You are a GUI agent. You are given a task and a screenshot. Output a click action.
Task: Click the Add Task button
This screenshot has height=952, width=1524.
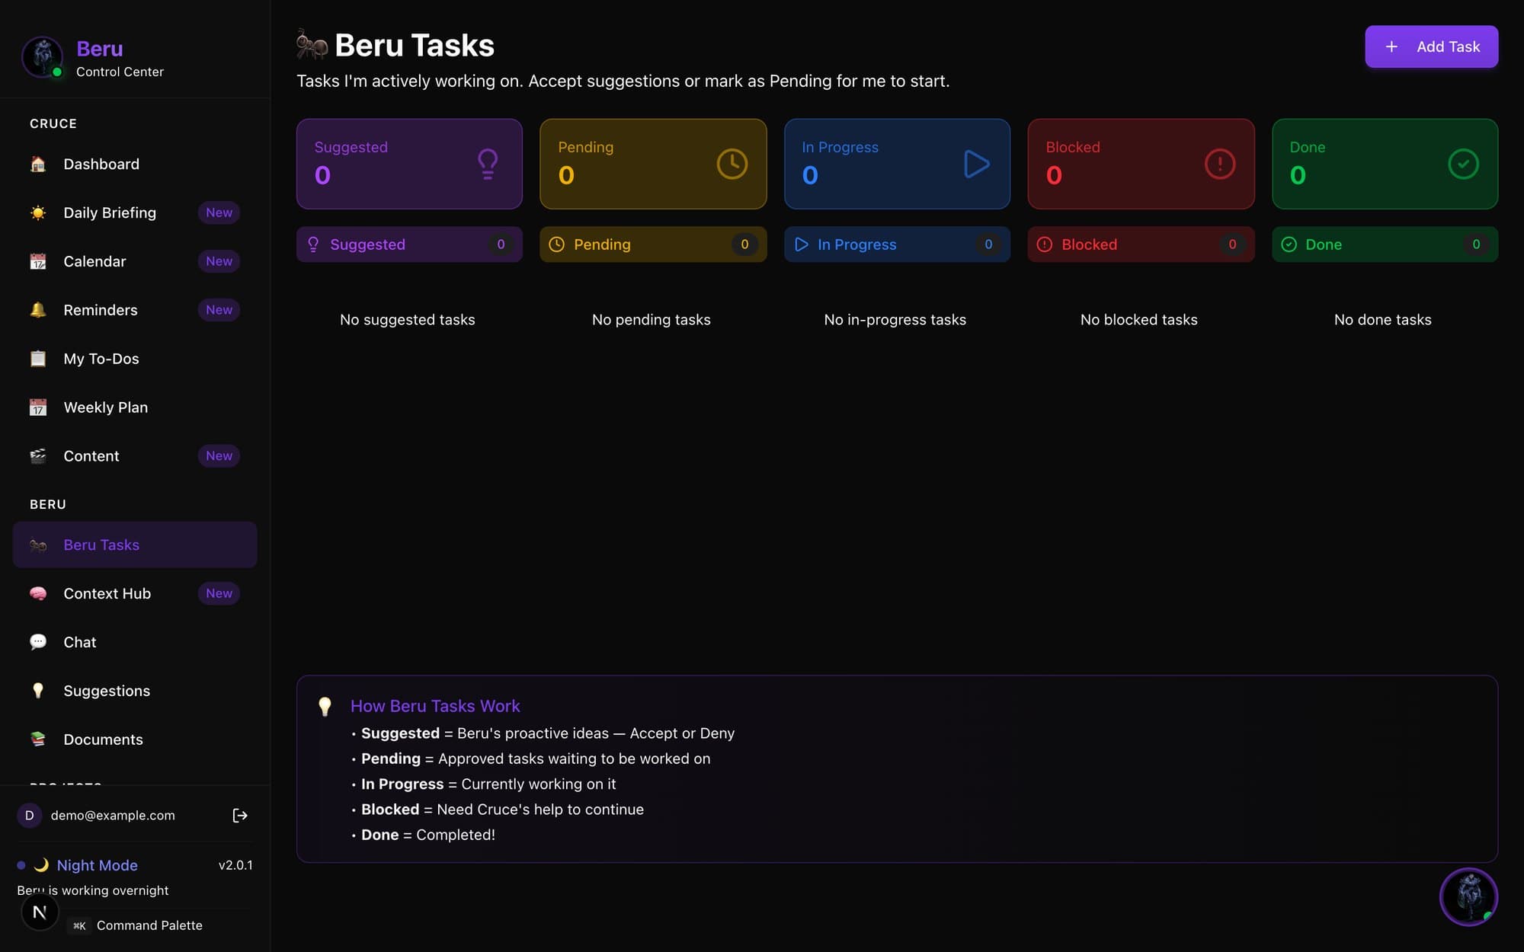1431,46
